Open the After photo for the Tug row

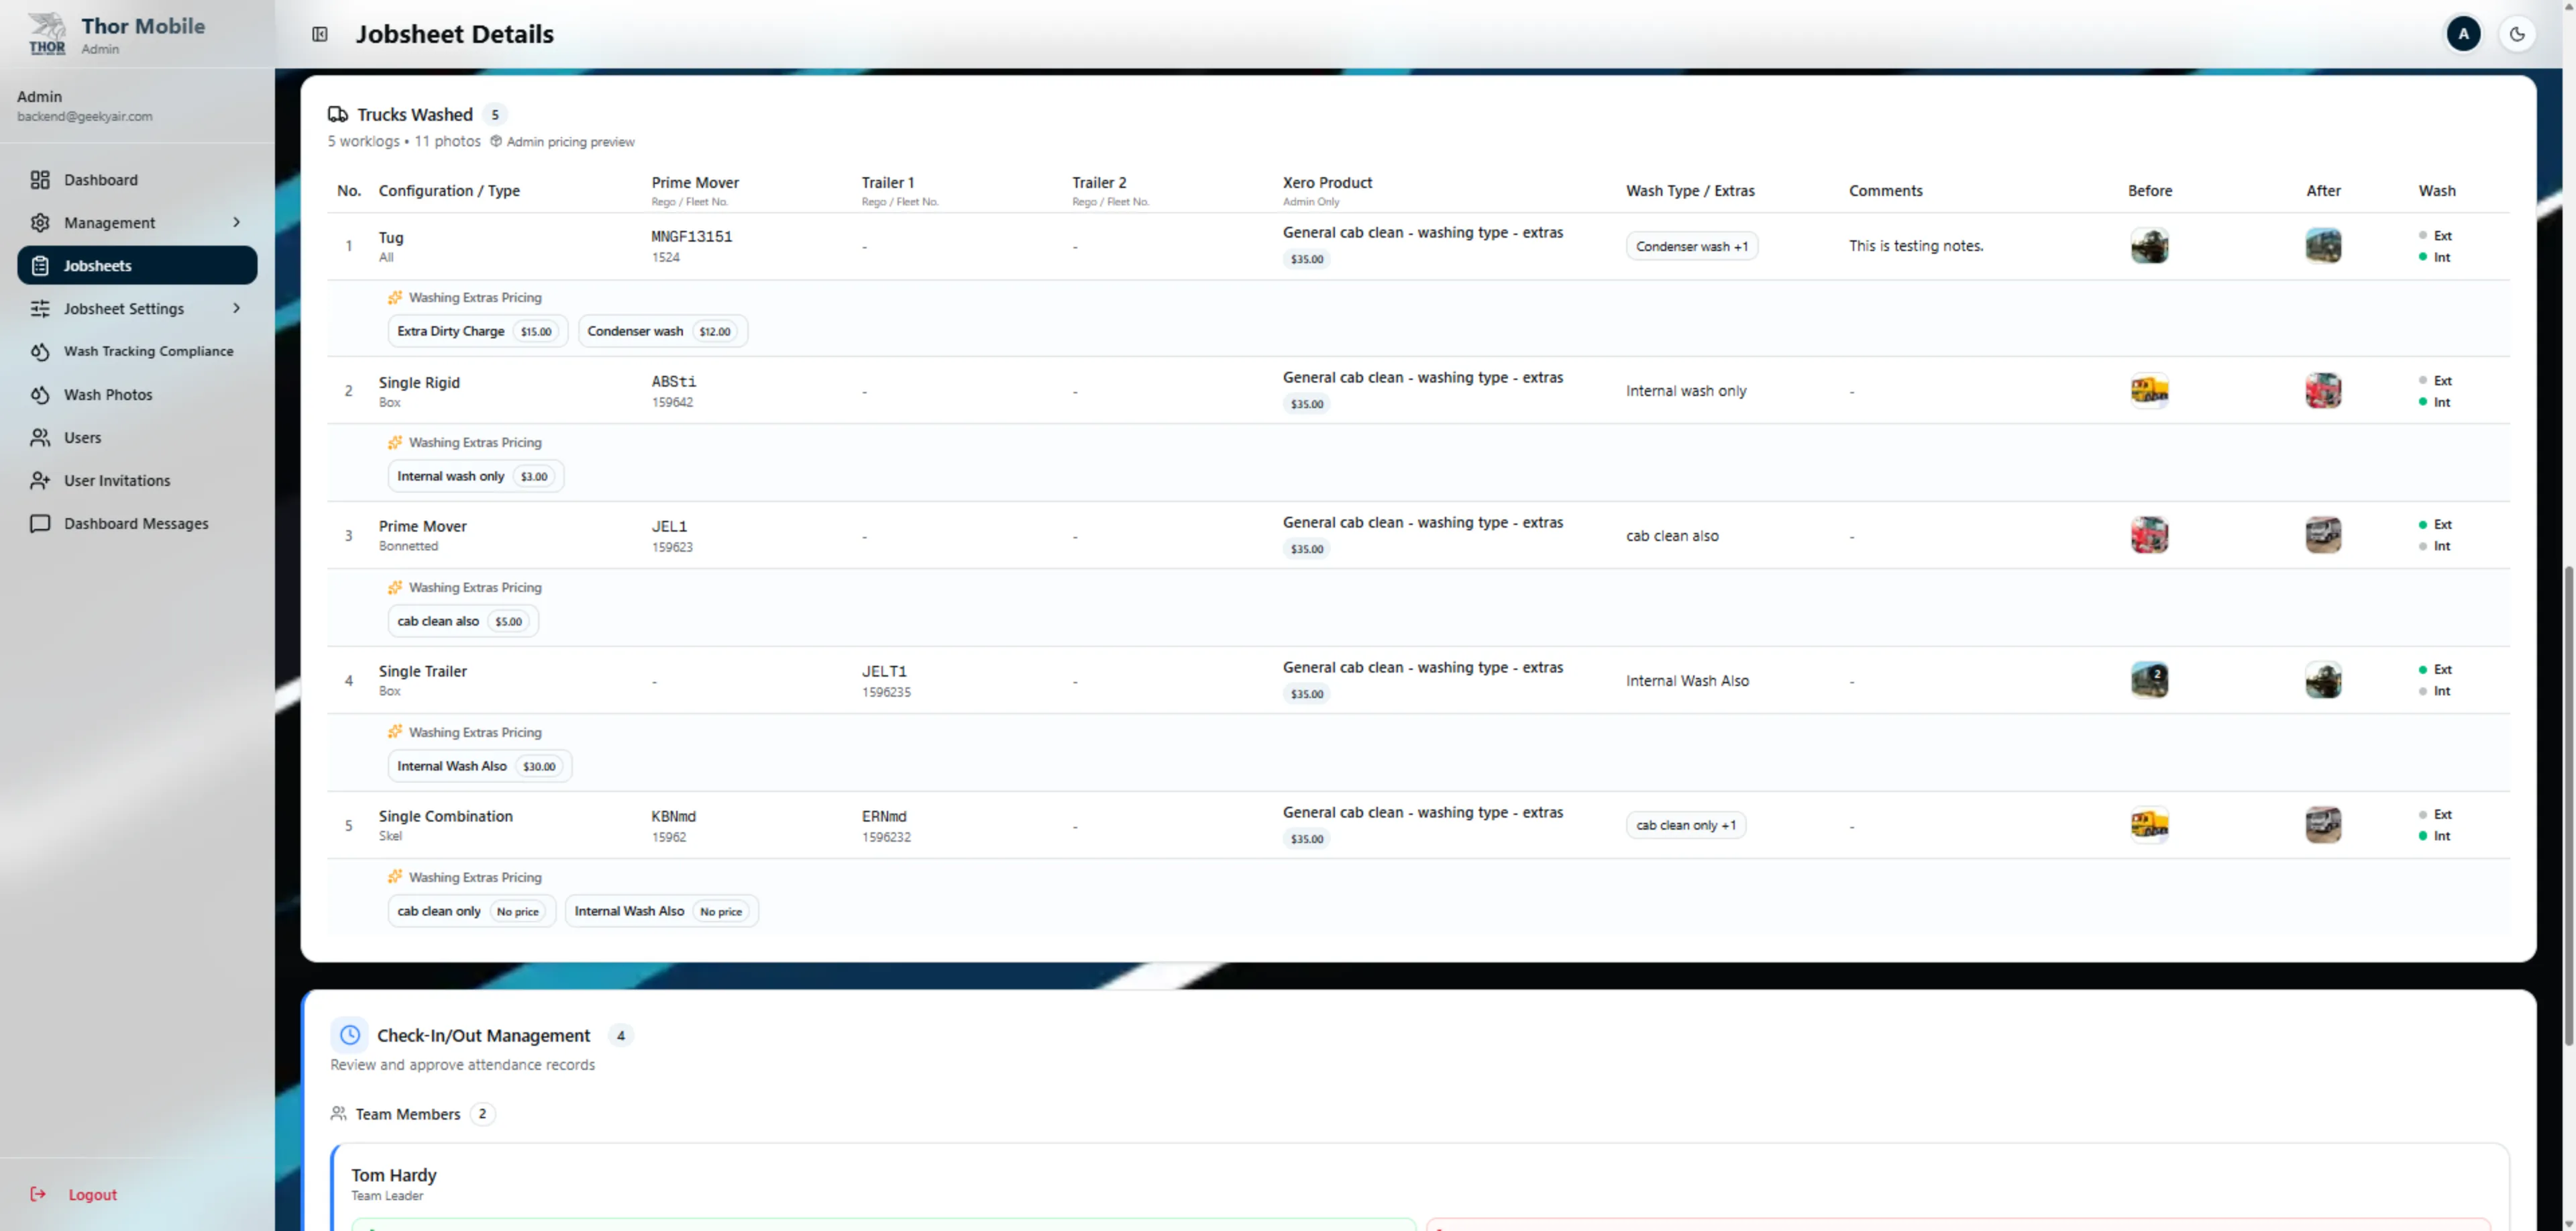[2324, 246]
